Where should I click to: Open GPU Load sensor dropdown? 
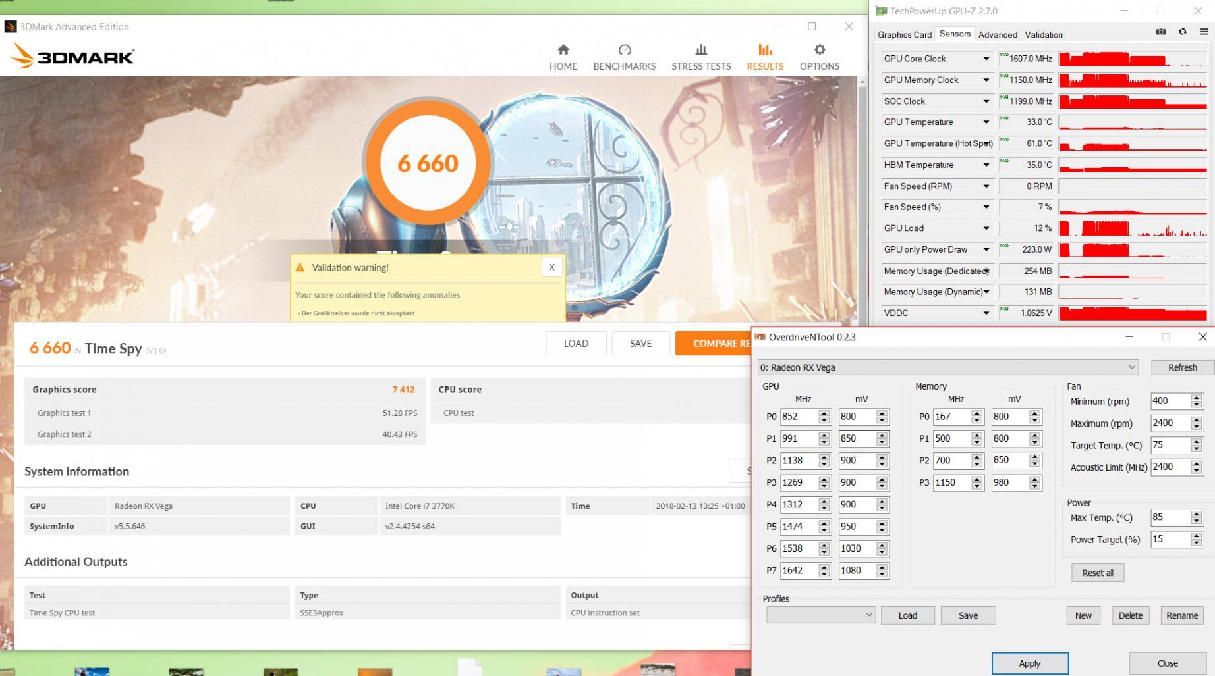(x=986, y=228)
